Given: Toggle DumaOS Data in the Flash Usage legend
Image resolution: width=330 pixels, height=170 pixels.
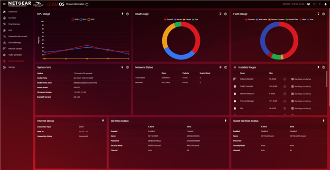Looking at the screenshot, I should click(x=293, y=19).
